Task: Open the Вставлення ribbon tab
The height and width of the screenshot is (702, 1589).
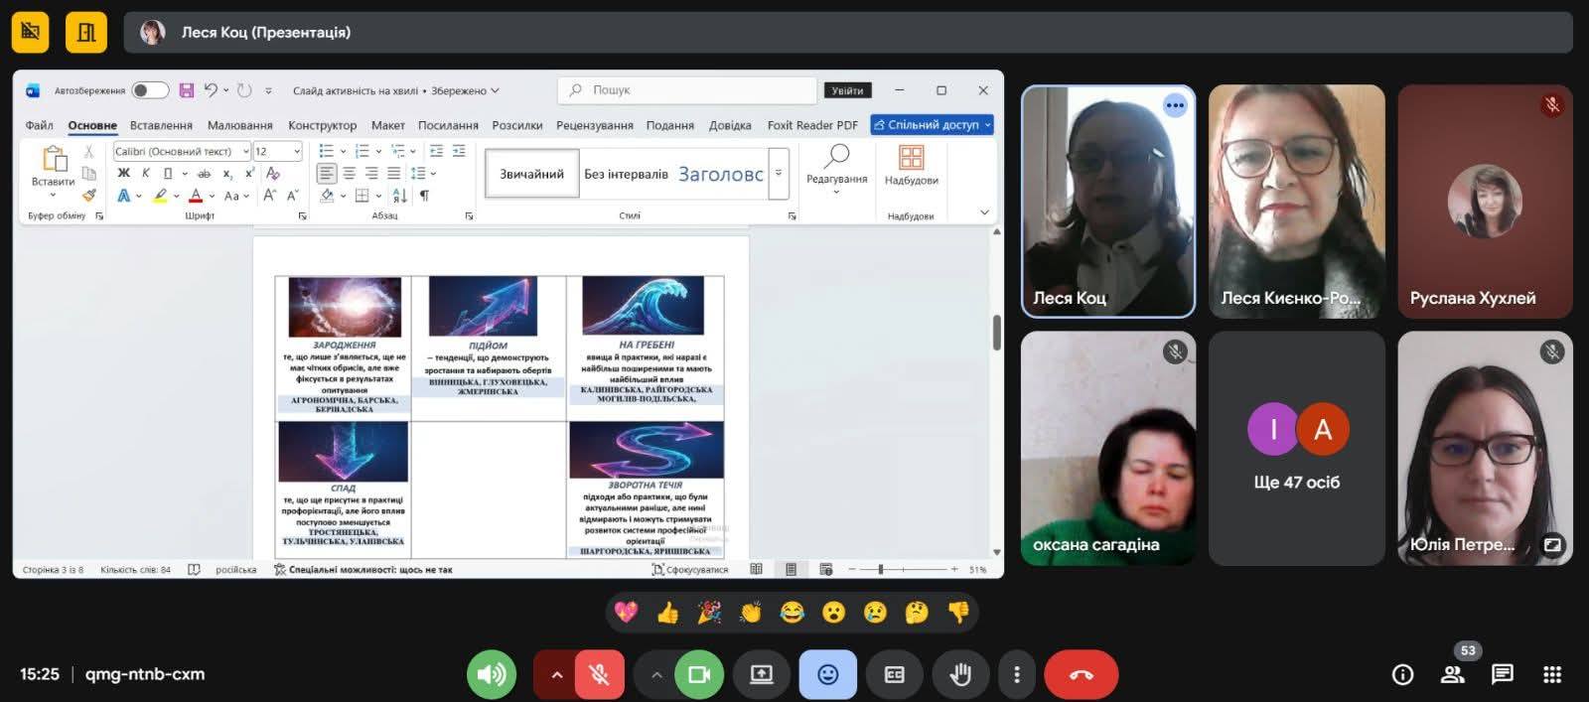Action: point(161,125)
